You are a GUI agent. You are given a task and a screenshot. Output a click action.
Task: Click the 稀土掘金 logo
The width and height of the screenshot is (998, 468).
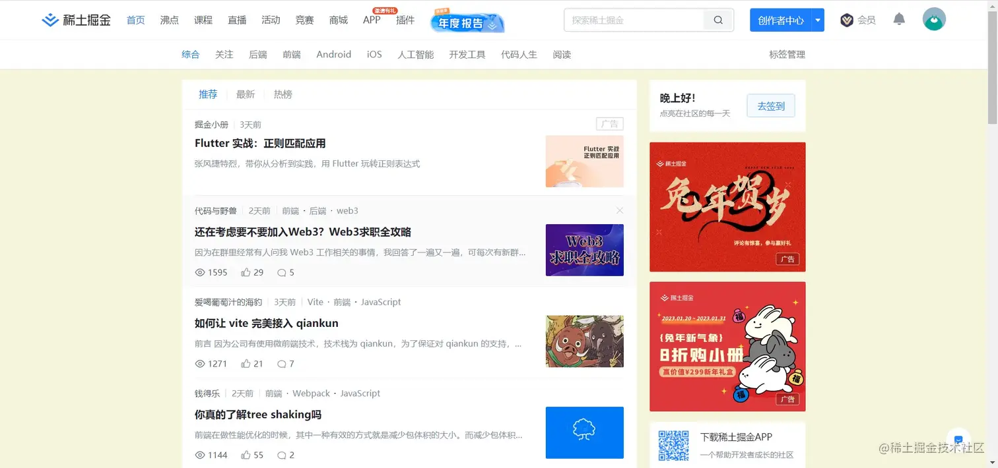click(x=77, y=20)
